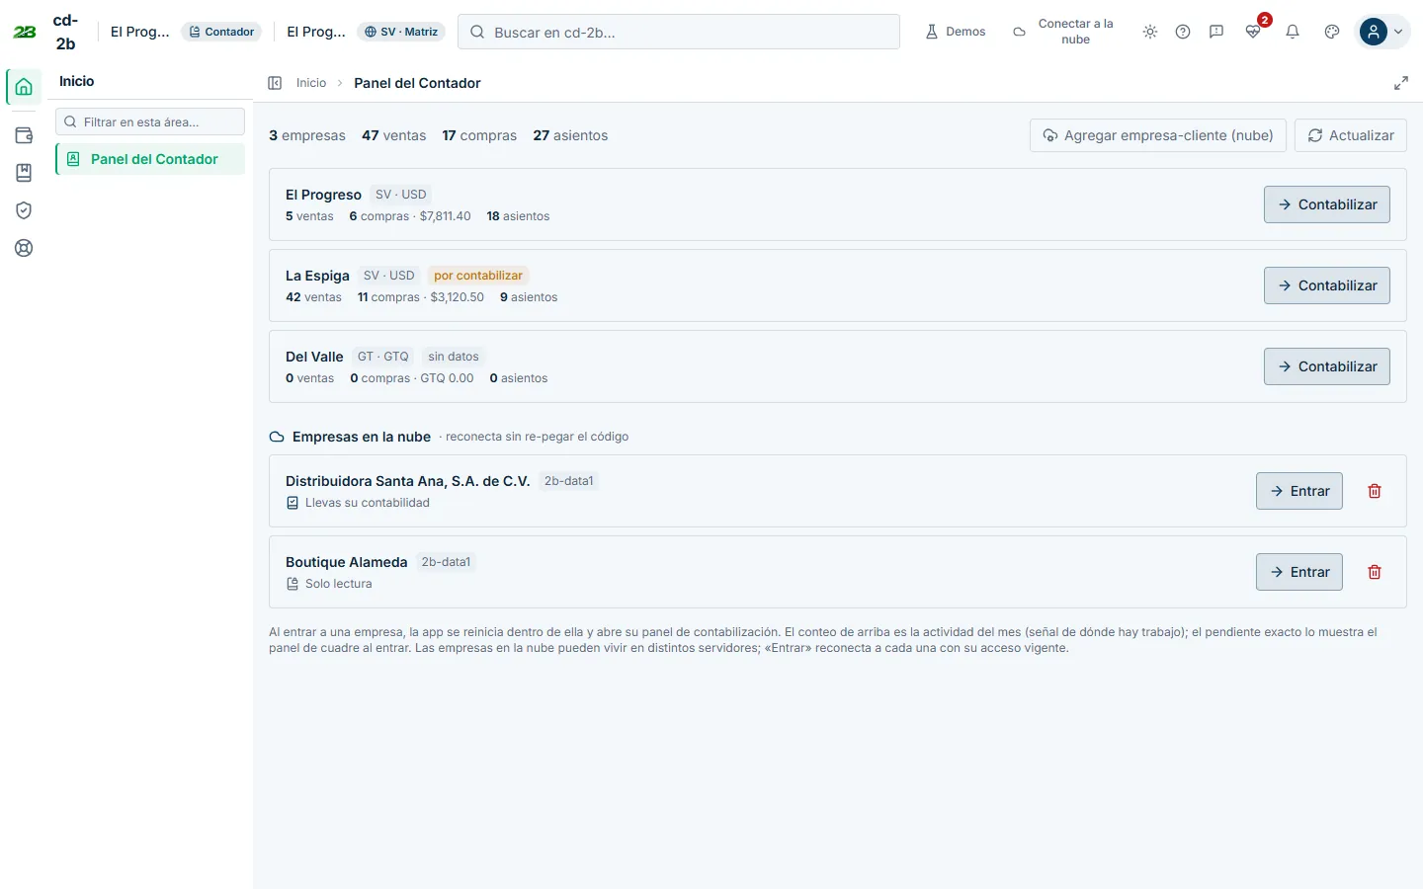Toggle light/dark mode sun icon
This screenshot has height=889, width=1423.
[1149, 32]
